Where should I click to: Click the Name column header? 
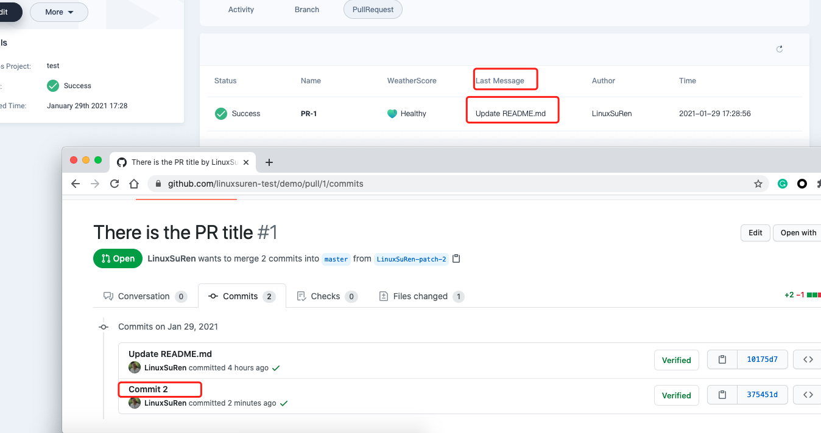311,81
